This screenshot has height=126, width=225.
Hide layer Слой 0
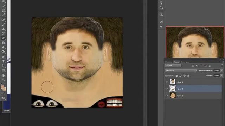(167, 96)
